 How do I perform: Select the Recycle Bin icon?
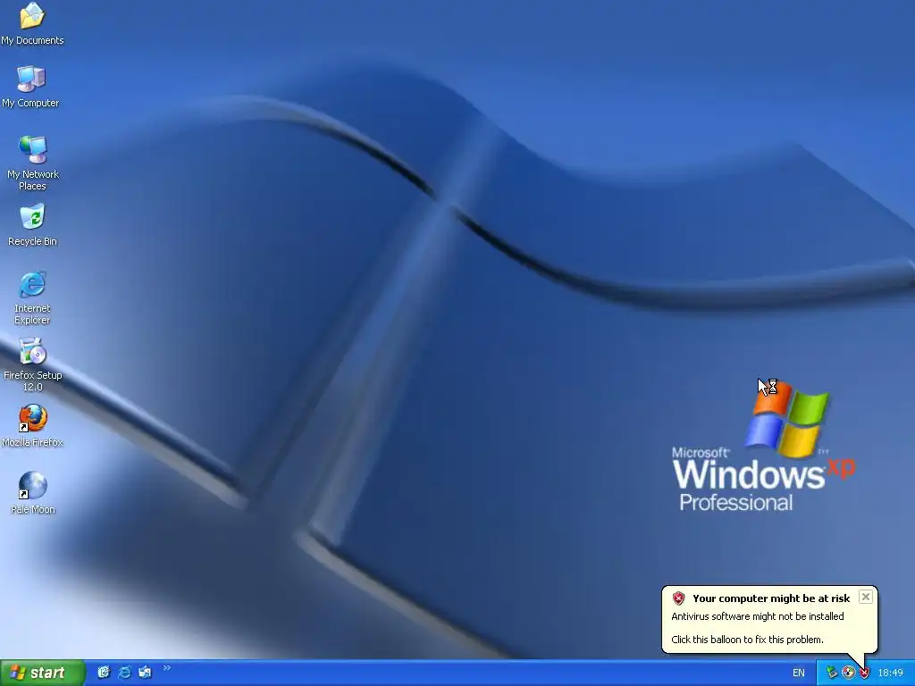(32, 224)
